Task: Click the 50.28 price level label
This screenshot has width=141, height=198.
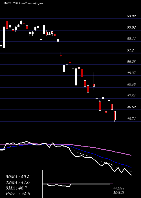Action: pos(131,62)
